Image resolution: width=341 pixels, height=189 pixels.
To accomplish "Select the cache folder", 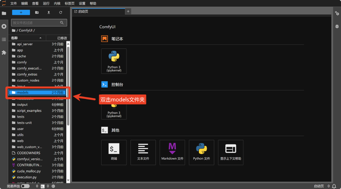I will 37,56.
